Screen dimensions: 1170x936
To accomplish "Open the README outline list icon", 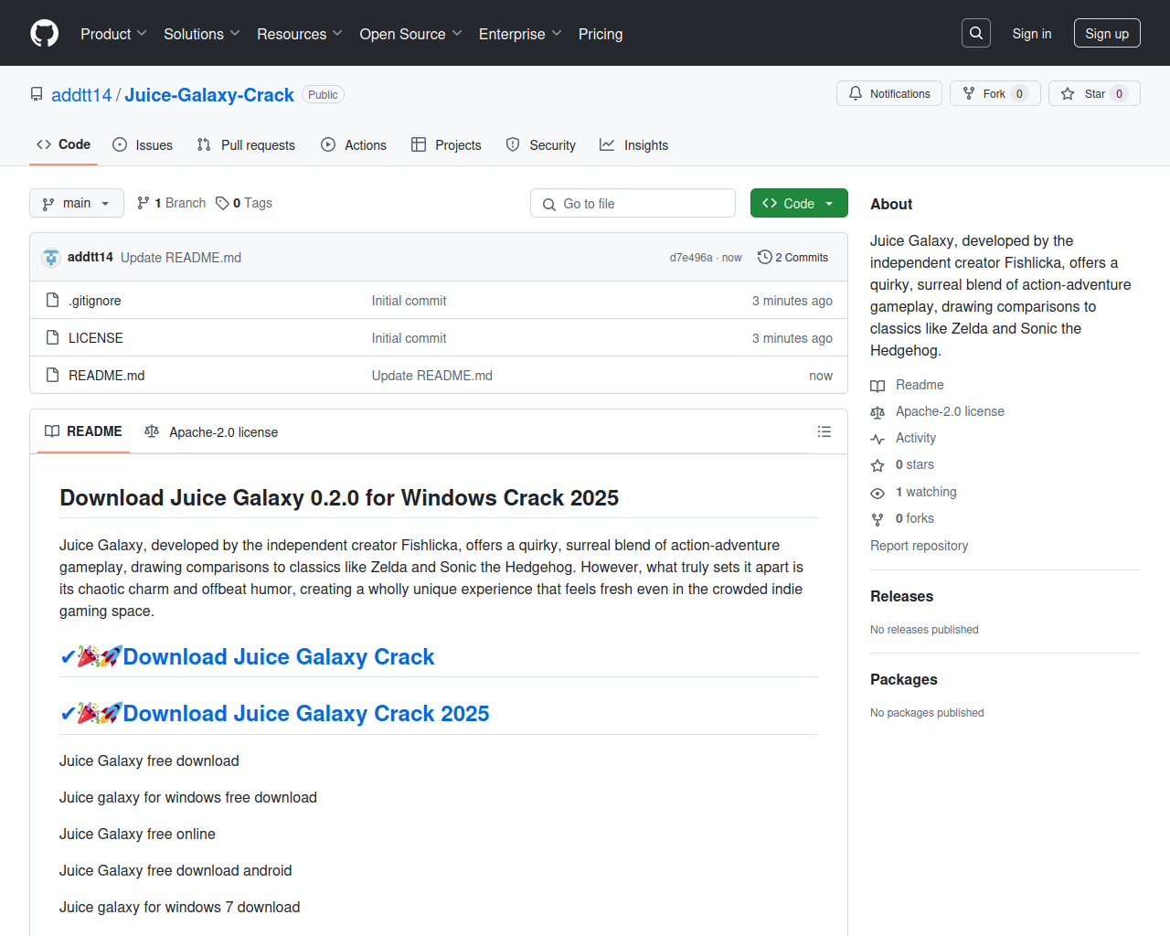I will (x=824, y=431).
